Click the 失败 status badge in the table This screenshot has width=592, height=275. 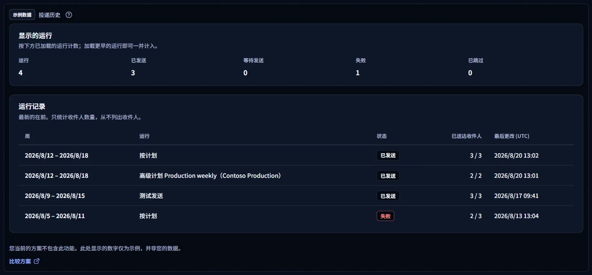(385, 216)
